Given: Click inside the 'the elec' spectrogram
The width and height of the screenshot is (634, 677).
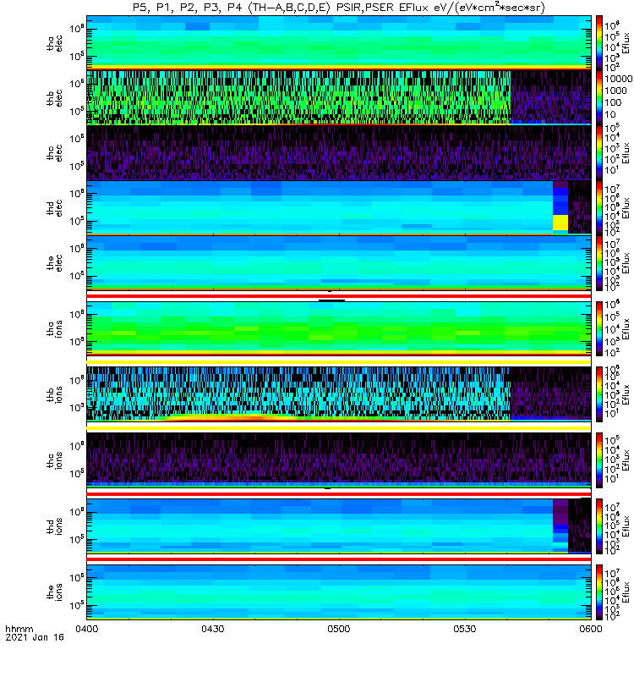Looking at the screenshot, I should pos(339,262).
